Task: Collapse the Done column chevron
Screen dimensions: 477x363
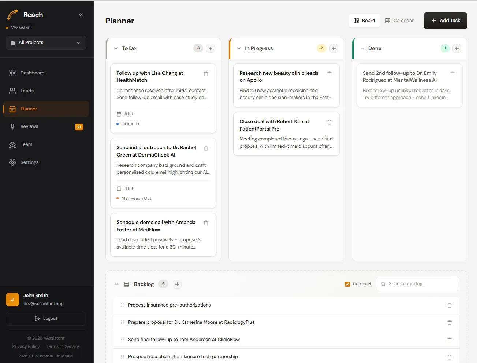Action: (362, 48)
